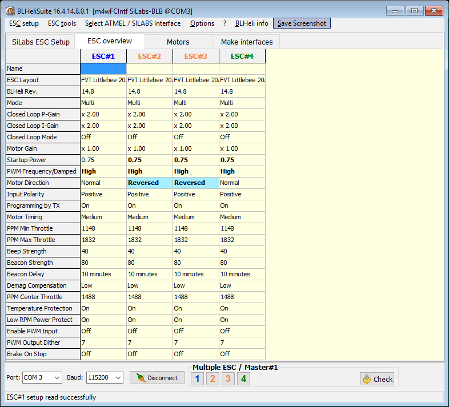Open the question mark help menu
The image size is (449, 407).
(224, 23)
